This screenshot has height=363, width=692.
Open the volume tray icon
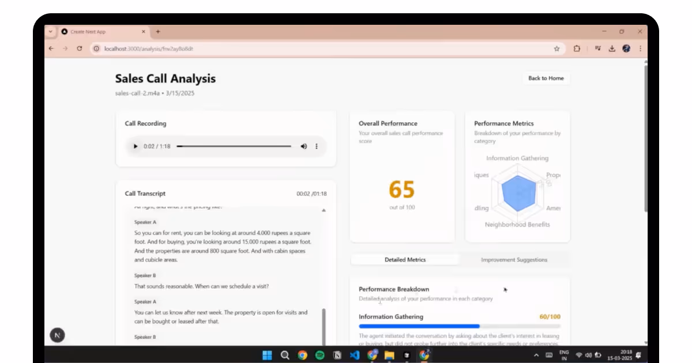pos(588,355)
